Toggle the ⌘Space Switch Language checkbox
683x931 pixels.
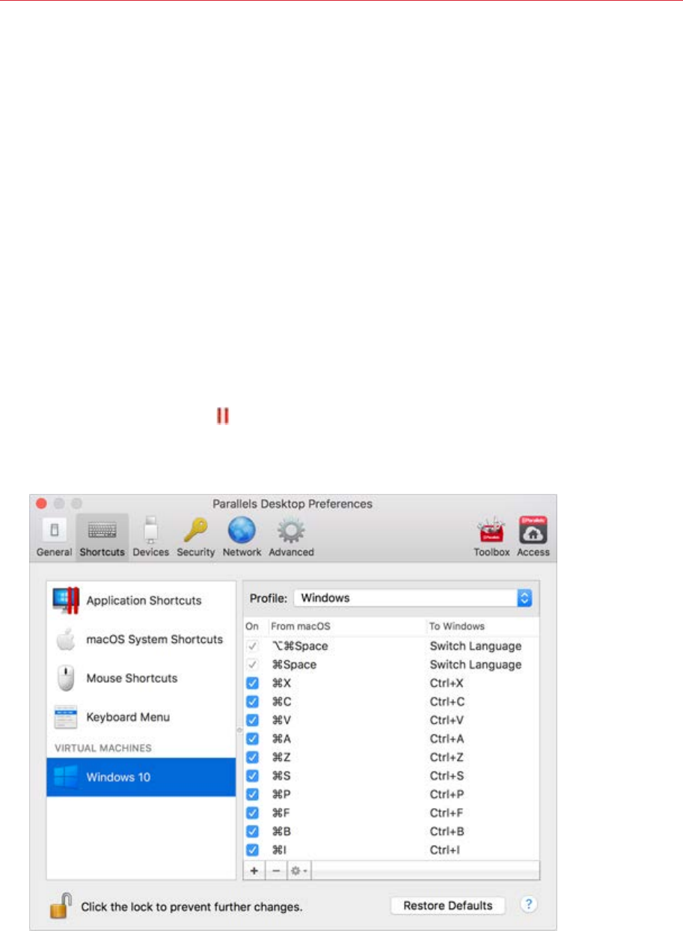pyautogui.click(x=252, y=665)
